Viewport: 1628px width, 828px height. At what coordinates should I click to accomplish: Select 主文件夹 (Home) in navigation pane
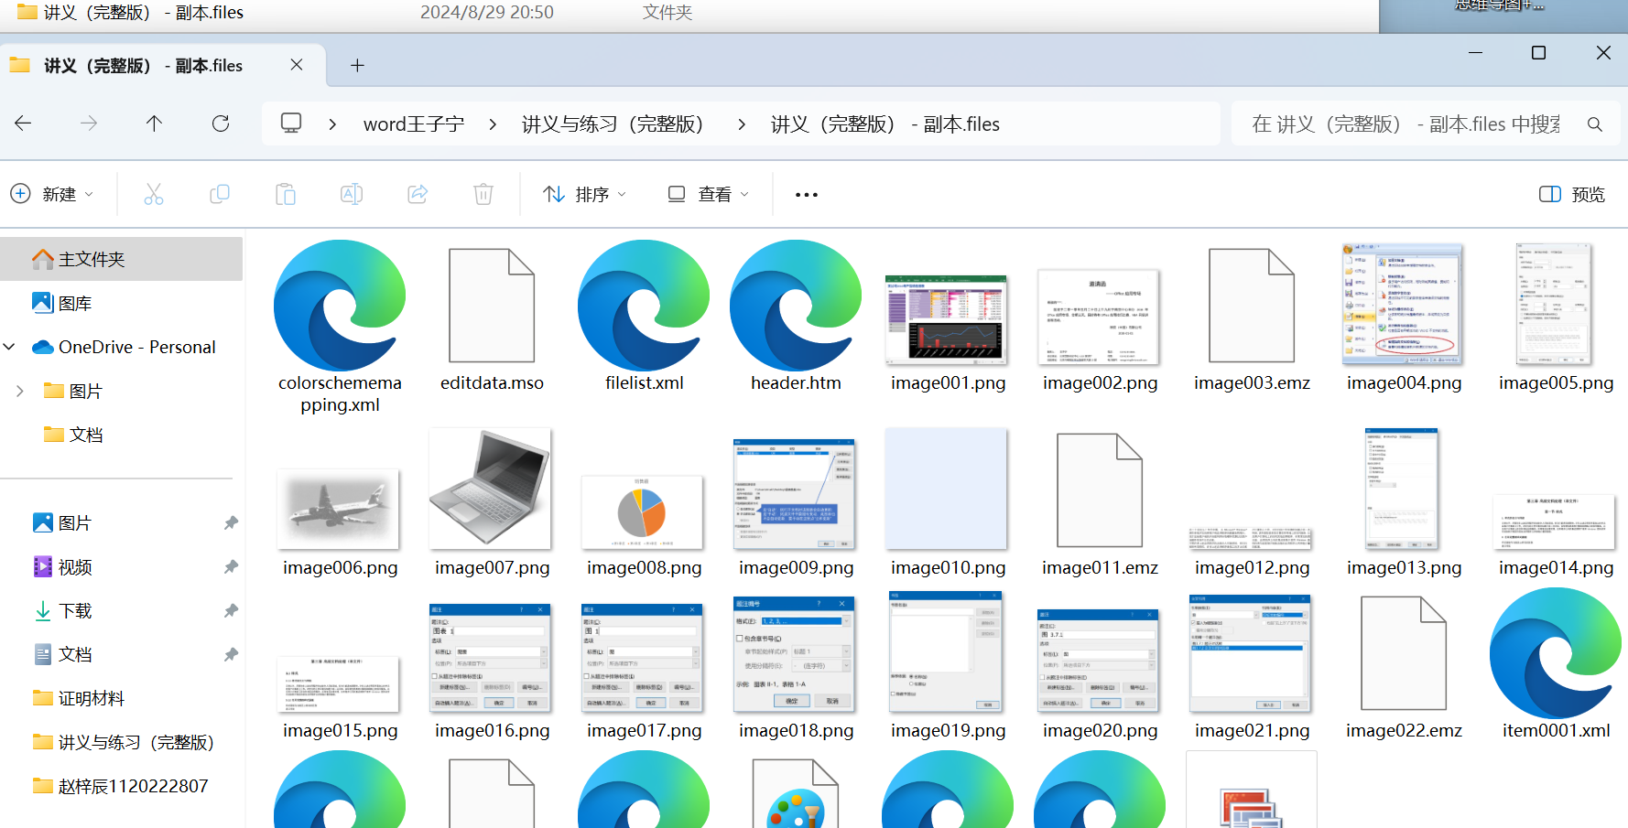click(122, 259)
